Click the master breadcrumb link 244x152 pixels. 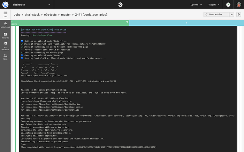[66, 15]
